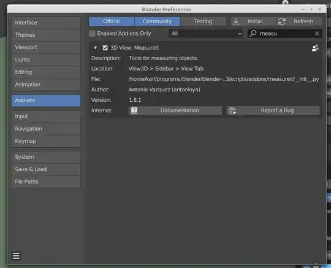Refresh the add-ons list

(299, 21)
